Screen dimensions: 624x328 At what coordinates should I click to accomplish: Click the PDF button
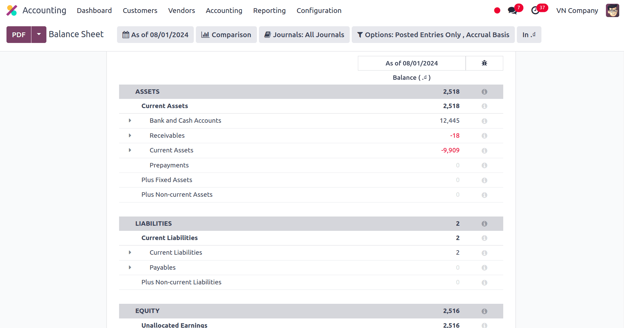tap(19, 34)
